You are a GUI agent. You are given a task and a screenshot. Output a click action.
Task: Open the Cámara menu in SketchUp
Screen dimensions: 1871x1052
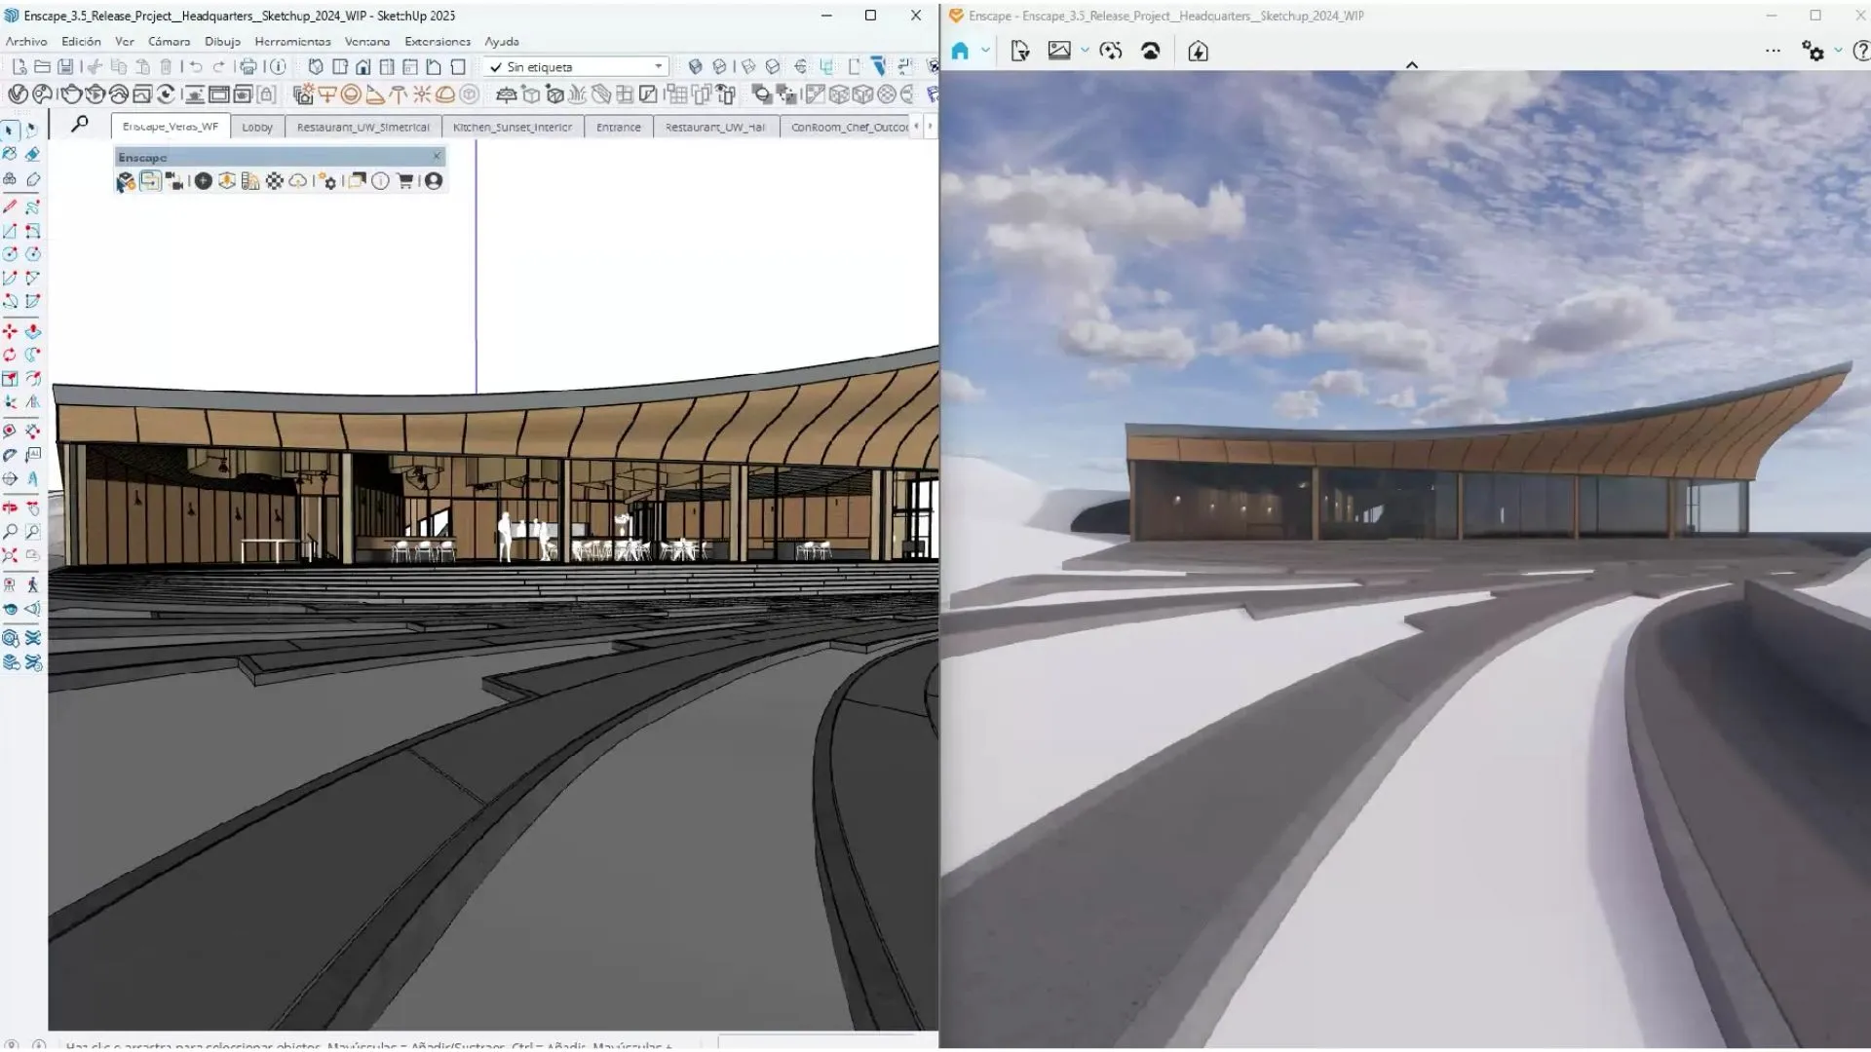pyautogui.click(x=168, y=42)
